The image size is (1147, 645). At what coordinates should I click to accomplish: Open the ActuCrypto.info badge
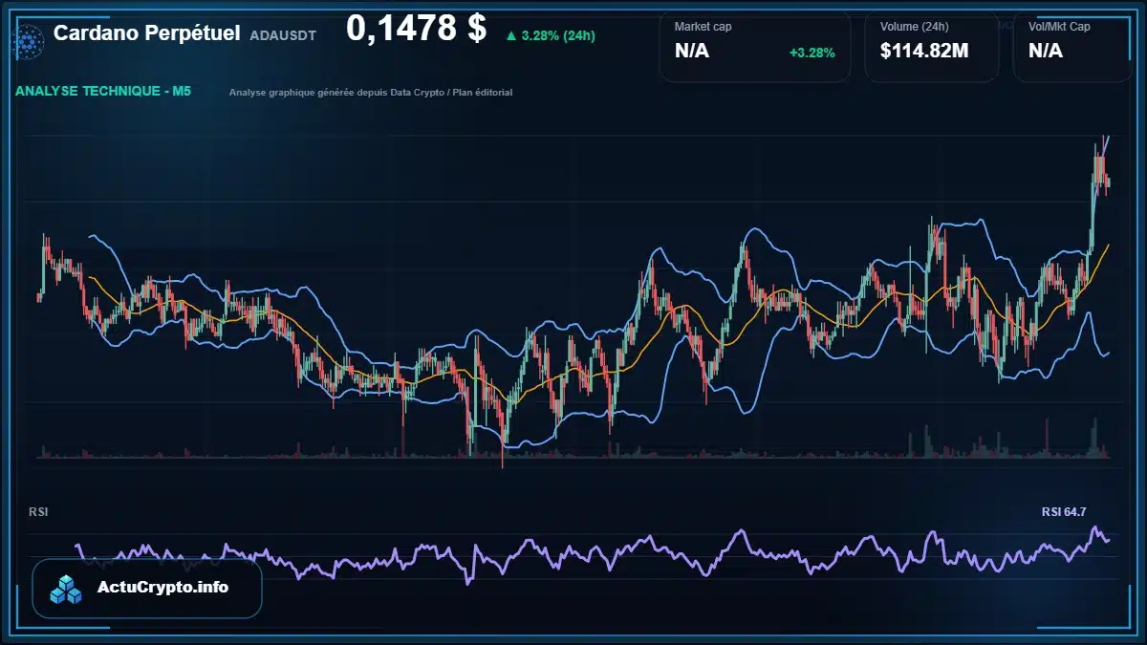tap(147, 589)
